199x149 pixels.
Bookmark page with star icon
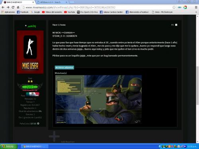(174, 8)
